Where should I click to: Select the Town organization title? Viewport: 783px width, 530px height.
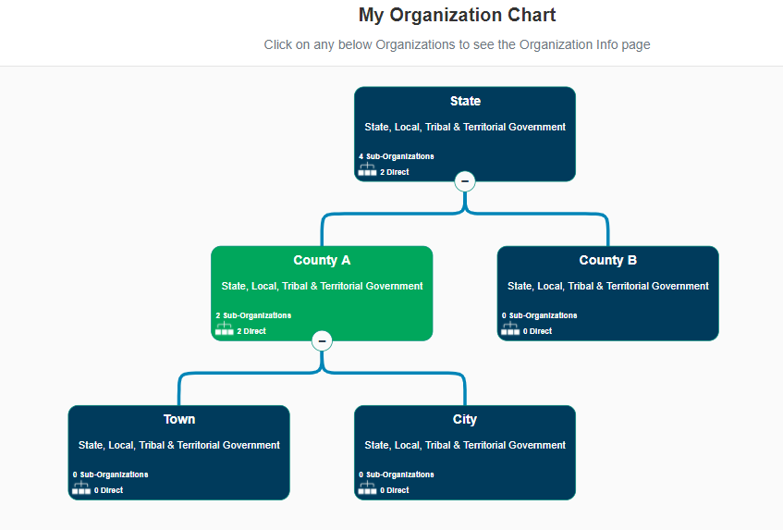pos(179,419)
